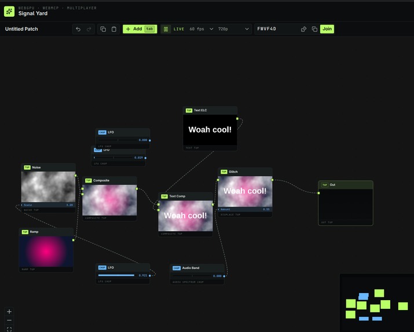Zoom in the canvas with plus button

9,312
